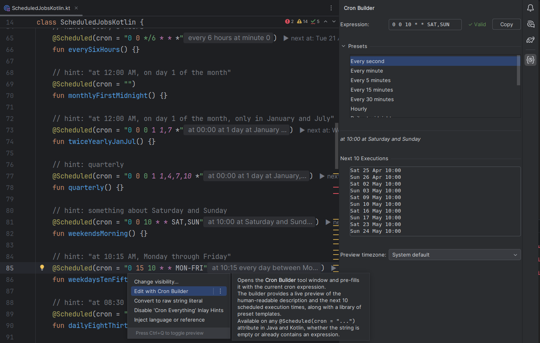Click the green Valid status label

[477, 24]
